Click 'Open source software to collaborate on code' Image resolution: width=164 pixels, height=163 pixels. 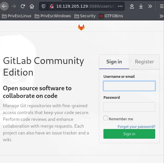37,92
